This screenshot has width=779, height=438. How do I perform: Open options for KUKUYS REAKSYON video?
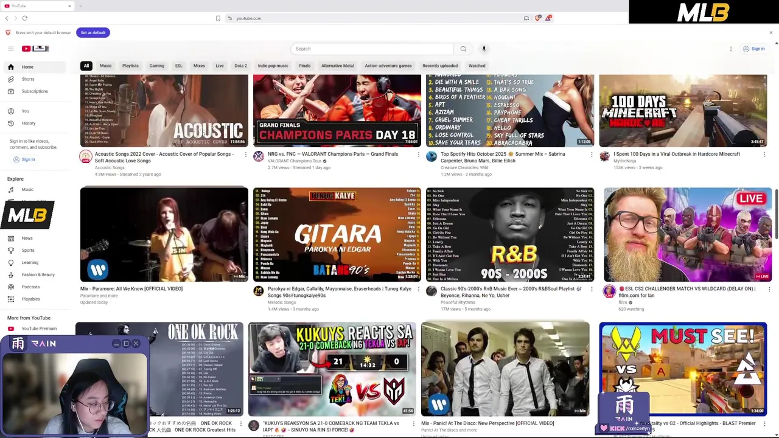[x=414, y=423]
